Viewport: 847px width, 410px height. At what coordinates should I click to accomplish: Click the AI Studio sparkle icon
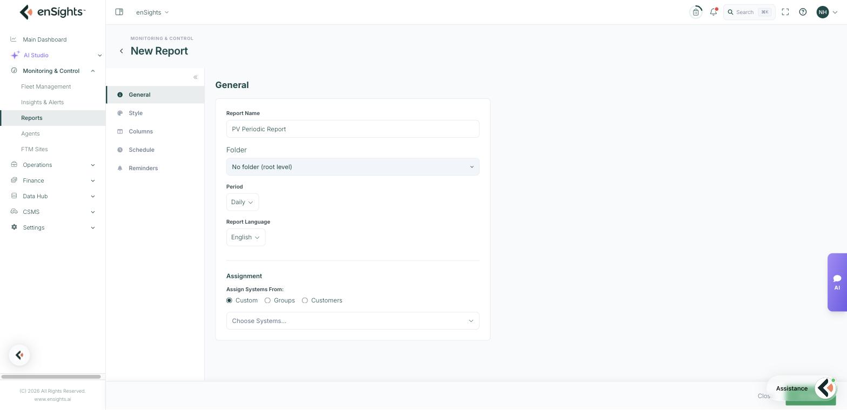pyautogui.click(x=15, y=55)
